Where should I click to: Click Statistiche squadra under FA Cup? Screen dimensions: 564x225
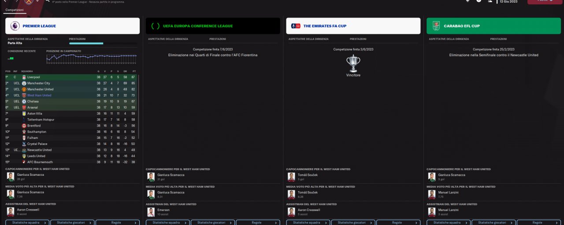point(308,222)
